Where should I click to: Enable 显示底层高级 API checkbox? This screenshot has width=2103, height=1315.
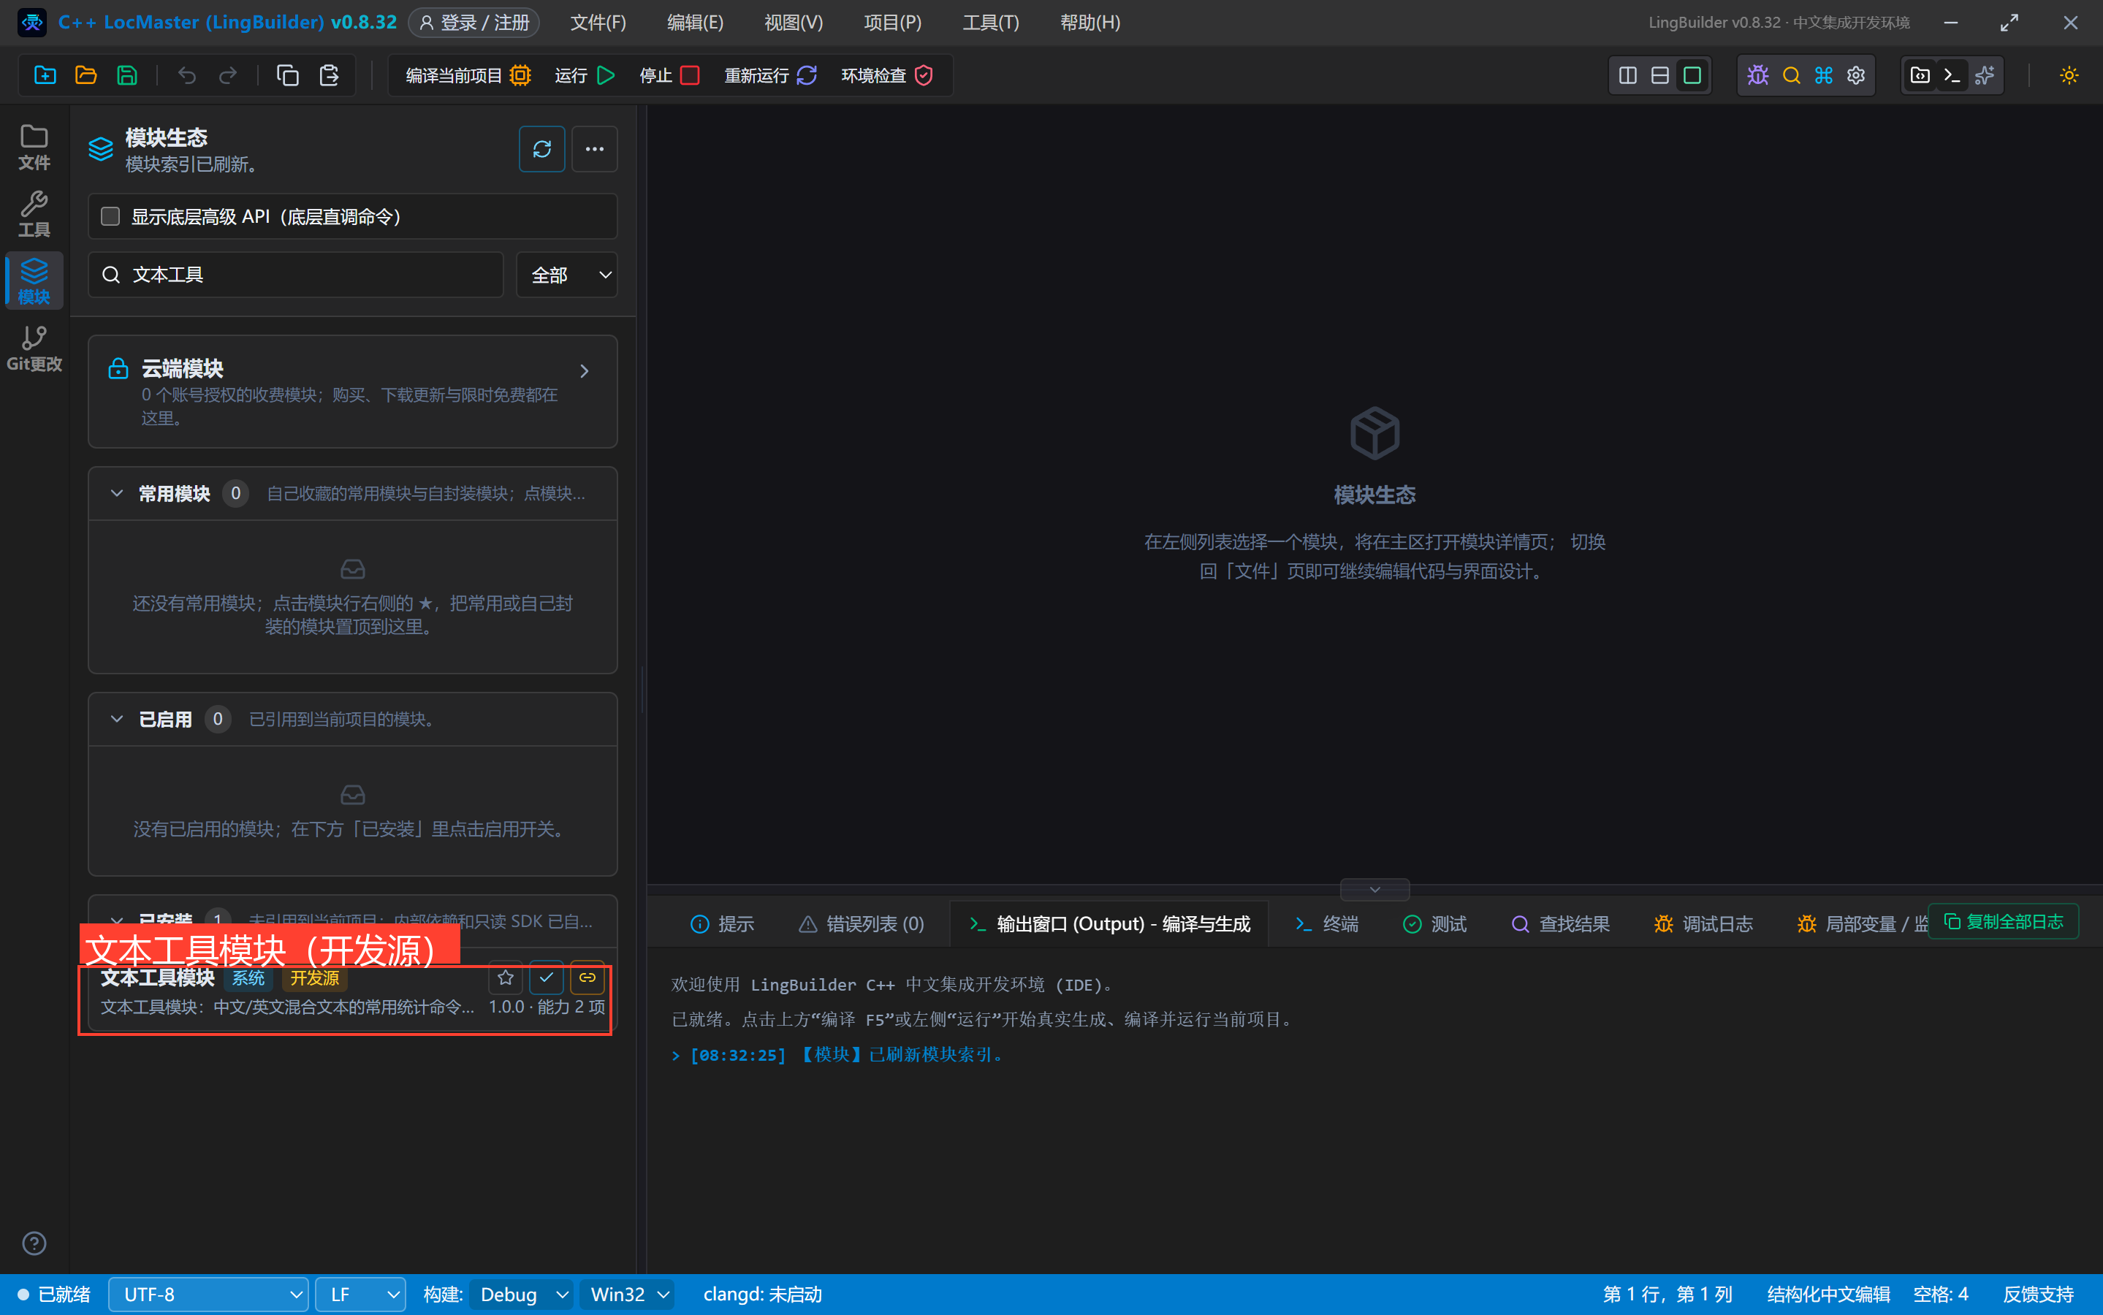point(110,216)
